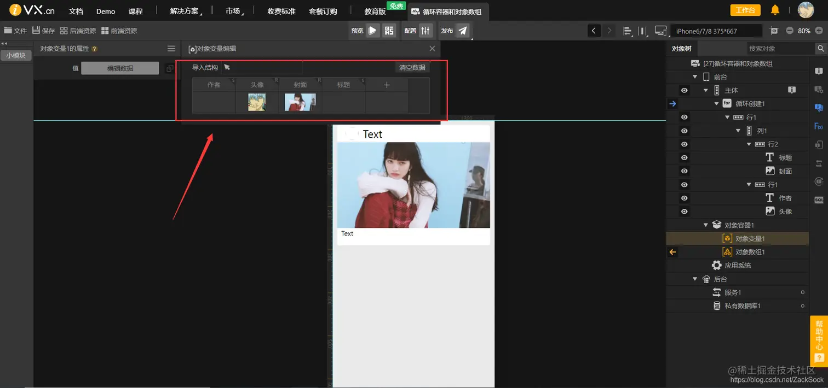This screenshot has height=388, width=828.
Task: Open the 市场 menu
Action: (232, 10)
